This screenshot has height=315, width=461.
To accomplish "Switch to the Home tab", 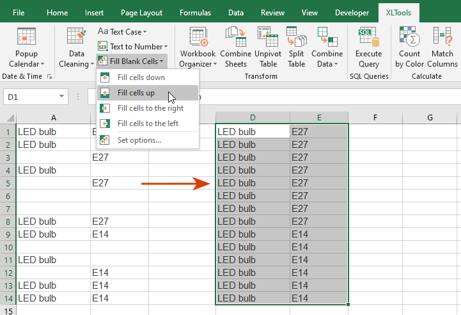I will point(58,13).
